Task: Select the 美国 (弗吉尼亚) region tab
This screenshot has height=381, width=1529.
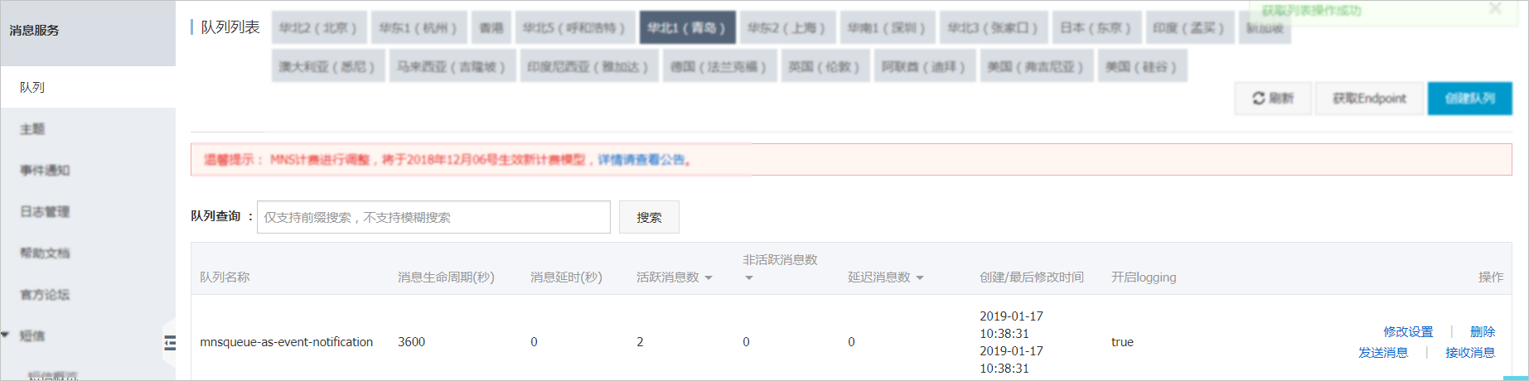Action: (x=1036, y=66)
